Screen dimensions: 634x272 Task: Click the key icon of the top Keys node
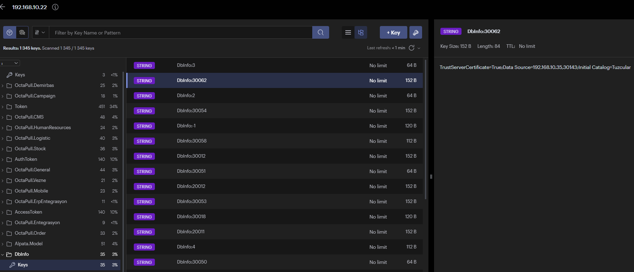coord(10,75)
